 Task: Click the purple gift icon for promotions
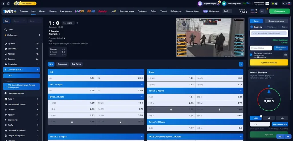click(200, 3)
